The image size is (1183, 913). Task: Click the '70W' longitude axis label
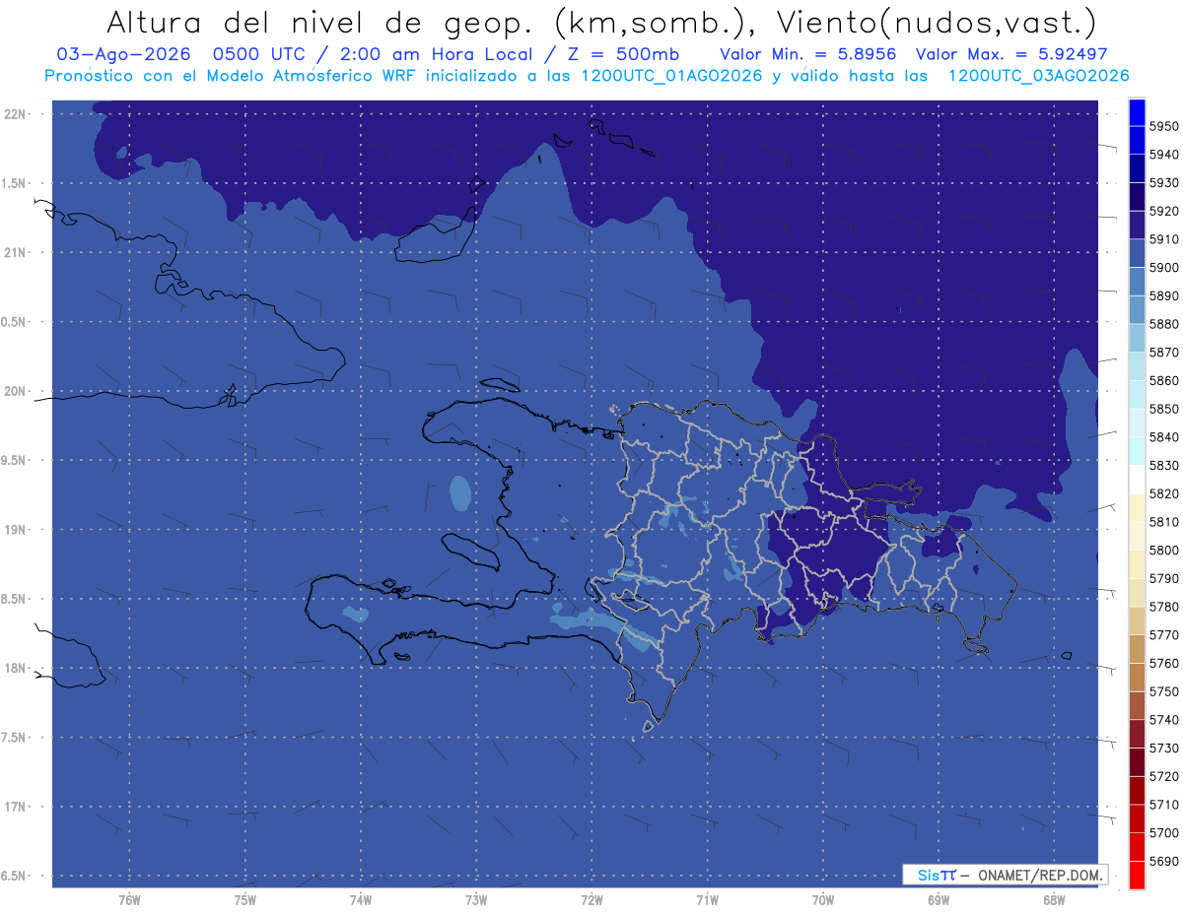(823, 899)
